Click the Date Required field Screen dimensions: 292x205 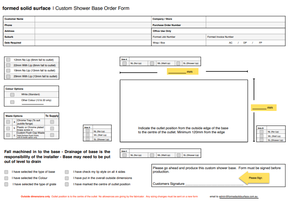coord(93,43)
